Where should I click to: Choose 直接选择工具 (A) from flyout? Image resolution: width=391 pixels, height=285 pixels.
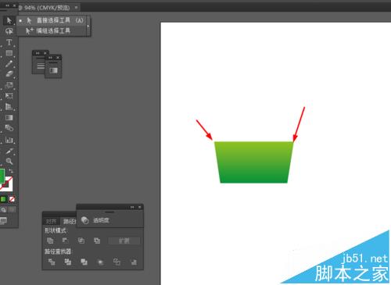click(52, 20)
